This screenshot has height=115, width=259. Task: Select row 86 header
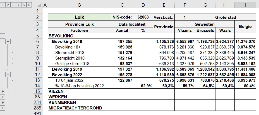coord(37,97)
